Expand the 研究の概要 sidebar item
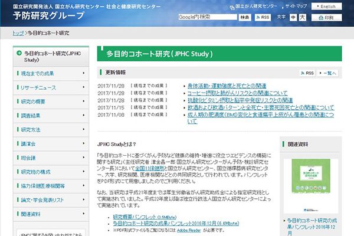 [50, 101]
